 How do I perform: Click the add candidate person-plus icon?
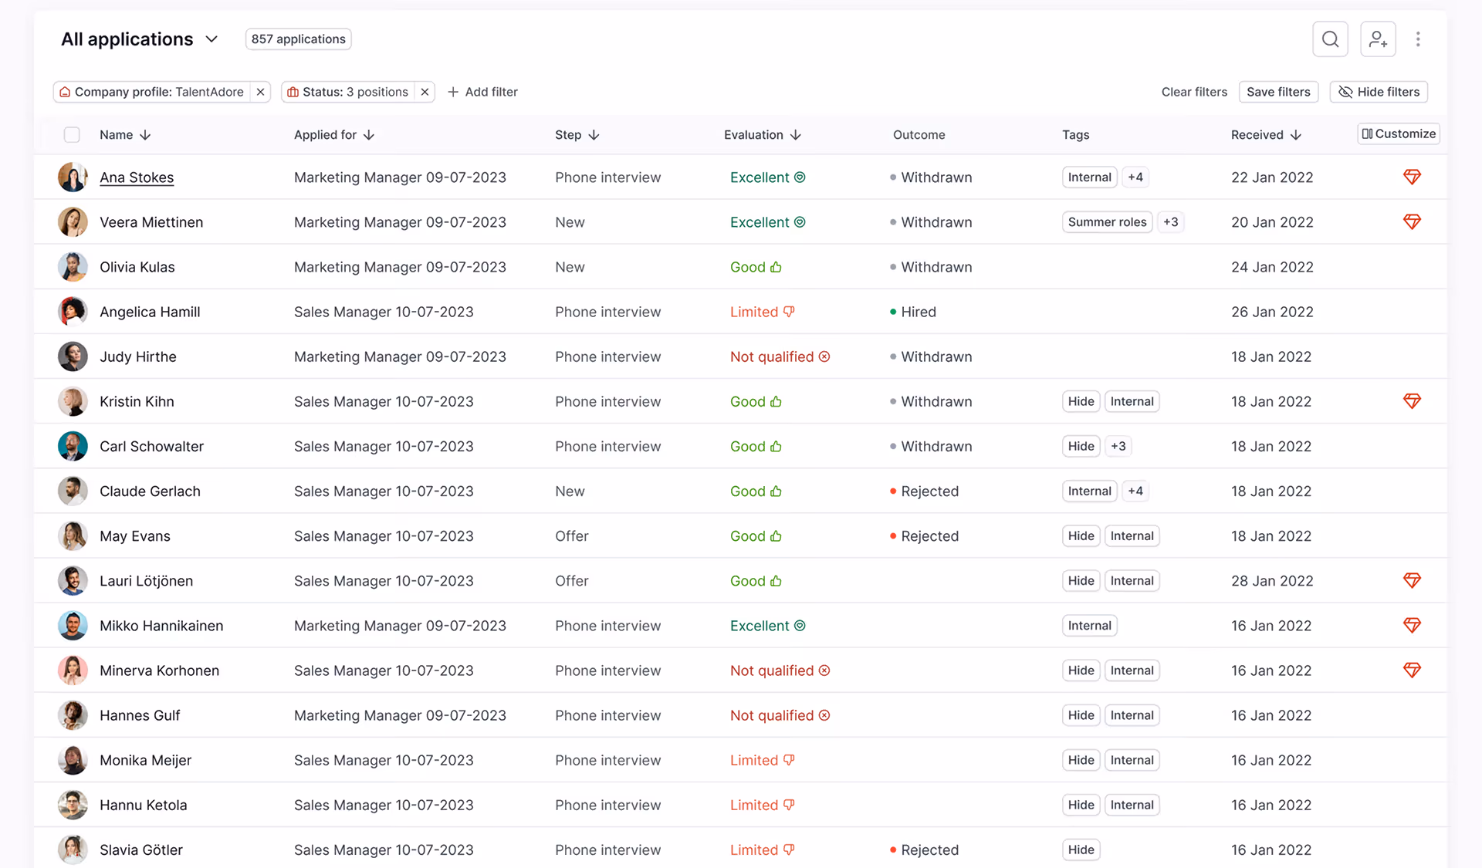coord(1378,39)
